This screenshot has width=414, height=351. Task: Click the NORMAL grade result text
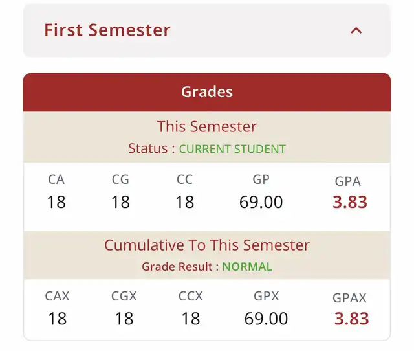point(247,267)
